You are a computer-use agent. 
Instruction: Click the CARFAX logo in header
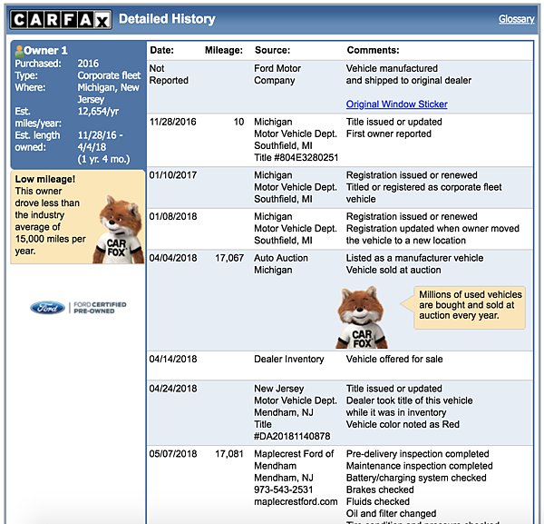click(x=61, y=19)
